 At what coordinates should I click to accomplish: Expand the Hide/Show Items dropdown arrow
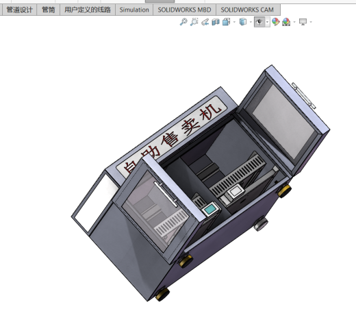[x=268, y=22]
